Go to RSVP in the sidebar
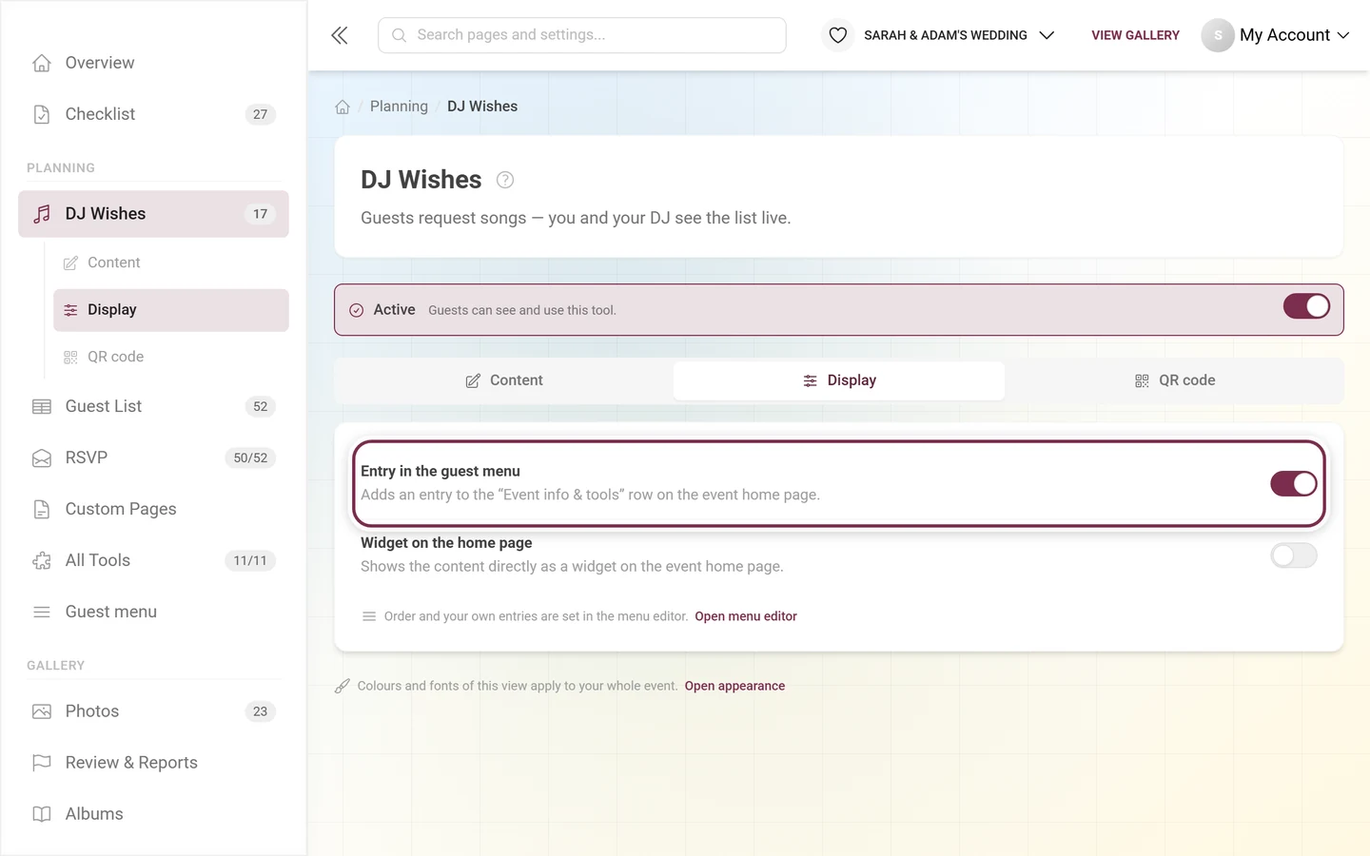Screen dimensions: 1370x856 tap(153, 457)
